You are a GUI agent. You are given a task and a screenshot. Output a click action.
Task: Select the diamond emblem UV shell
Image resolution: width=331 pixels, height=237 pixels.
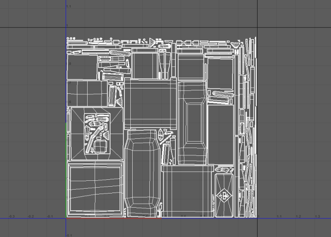click(225, 195)
